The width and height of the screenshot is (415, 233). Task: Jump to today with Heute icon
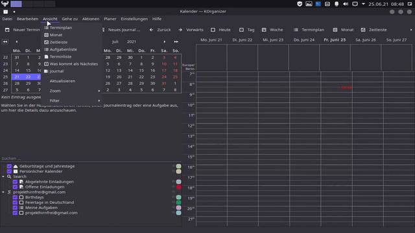click(213, 30)
